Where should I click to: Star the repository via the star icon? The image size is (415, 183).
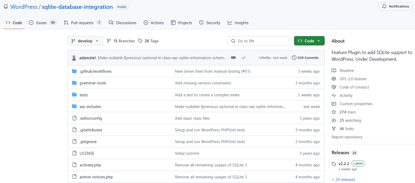click(334, 112)
